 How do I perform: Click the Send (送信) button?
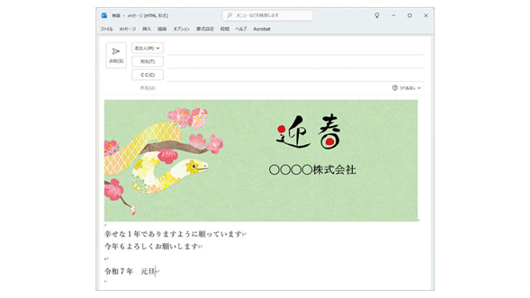point(116,54)
